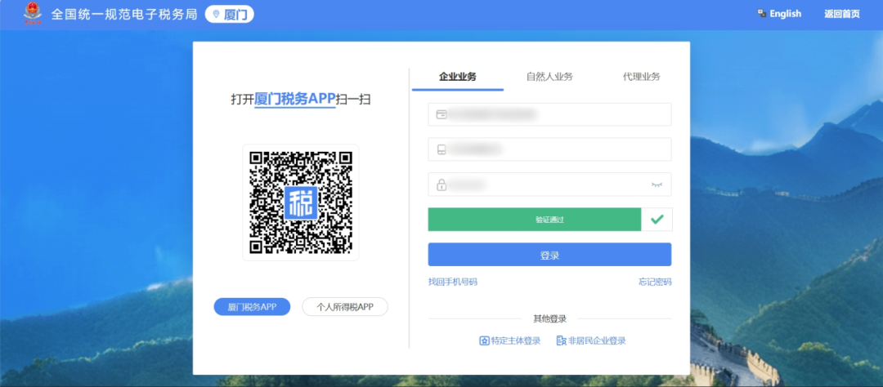Screen dimensions: 883x387
Task: Click the 全国统一规范电子税务局 title
Action: tap(124, 14)
